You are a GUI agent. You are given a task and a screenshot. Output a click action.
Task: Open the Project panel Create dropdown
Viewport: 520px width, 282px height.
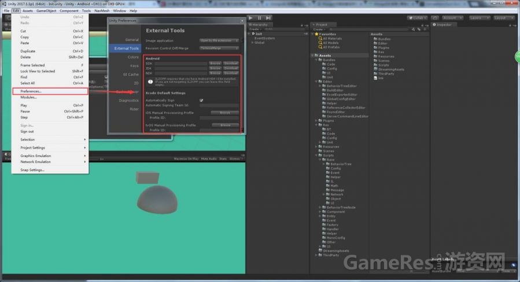click(319, 29)
